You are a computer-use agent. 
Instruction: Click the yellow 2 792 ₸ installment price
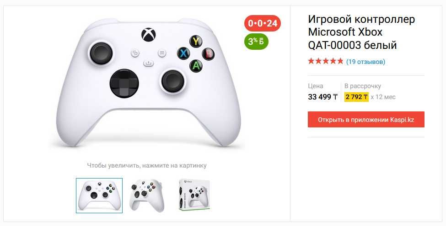pos(356,97)
